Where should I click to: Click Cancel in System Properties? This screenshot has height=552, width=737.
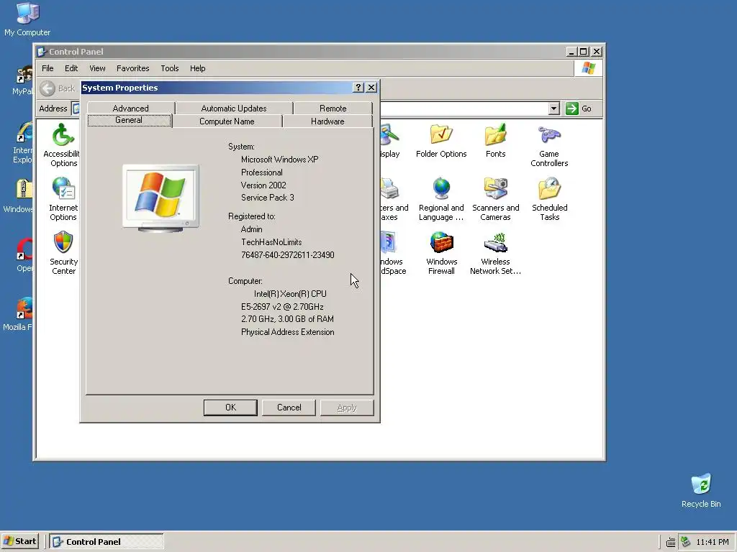(x=289, y=408)
